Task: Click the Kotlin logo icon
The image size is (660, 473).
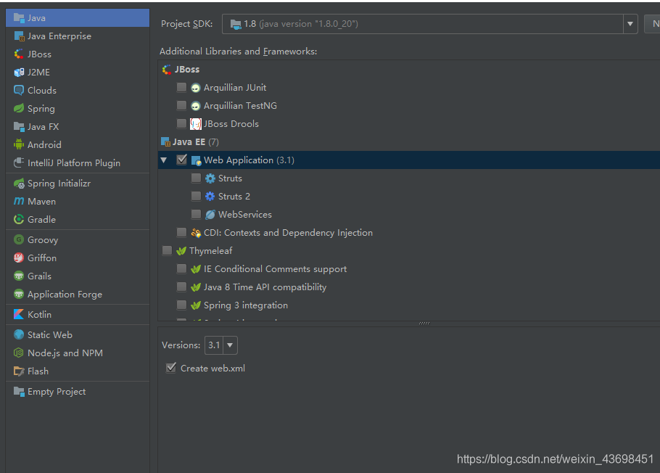Action: pyautogui.click(x=19, y=315)
